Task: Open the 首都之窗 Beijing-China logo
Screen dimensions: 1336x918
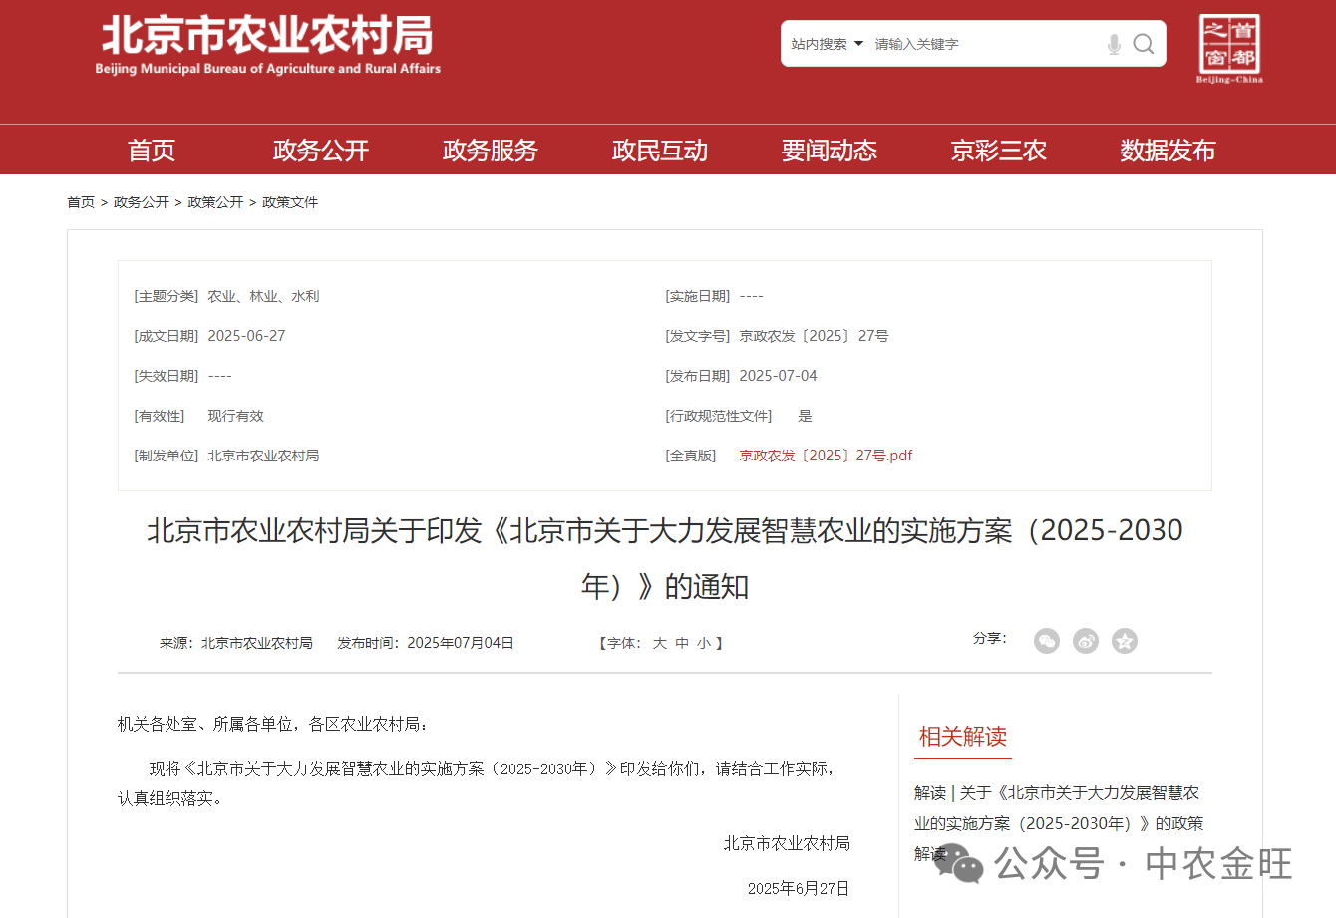Action: [x=1228, y=48]
